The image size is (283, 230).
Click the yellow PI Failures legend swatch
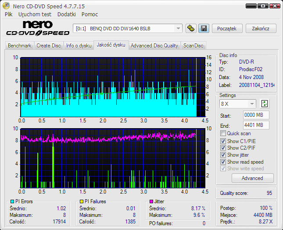tap(82, 201)
